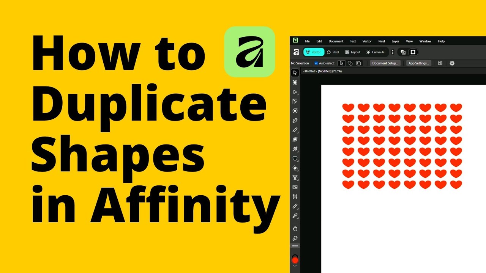Viewport: 486px width, 273px height.
Task: Select the Contour tool
Action: click(x=295, y=111)
